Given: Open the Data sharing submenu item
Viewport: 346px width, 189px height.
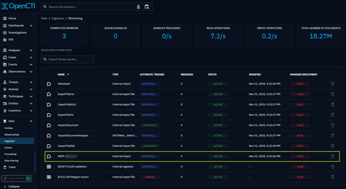Looking at the screenshot, I should 11,161.
